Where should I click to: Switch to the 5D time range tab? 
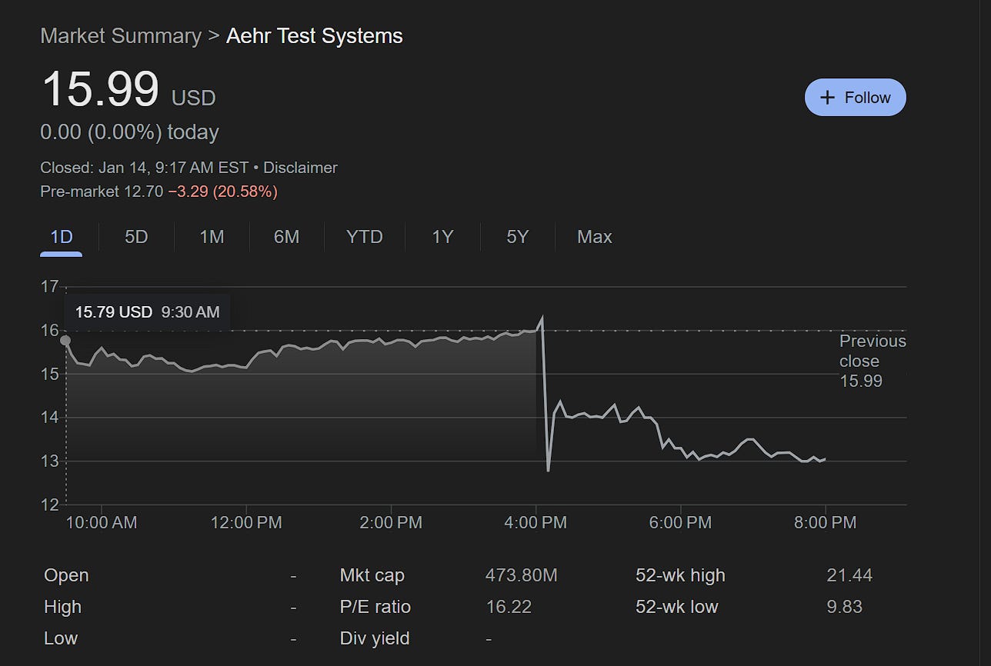coord(136,237)
